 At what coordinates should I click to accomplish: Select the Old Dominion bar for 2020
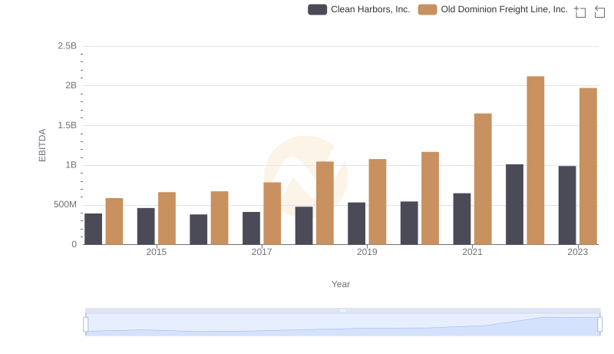tap(430, 198)
